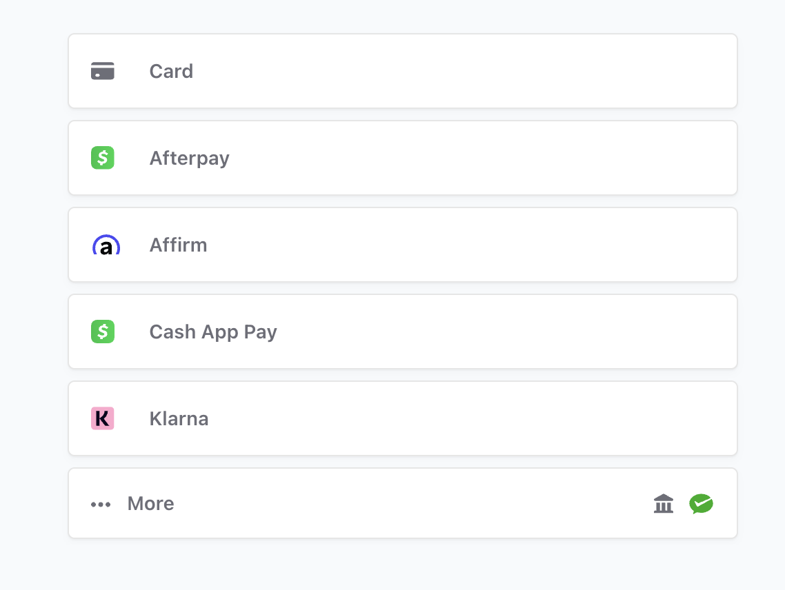785x590 pixels.
Task: Click the green dollar icon beside Afterpay
Action: (x=103, y=158)
